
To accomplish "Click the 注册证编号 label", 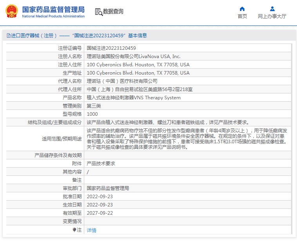I will [x=70, y=48].
